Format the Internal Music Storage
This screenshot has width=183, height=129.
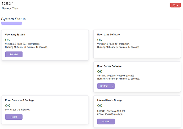pos(106,122)
